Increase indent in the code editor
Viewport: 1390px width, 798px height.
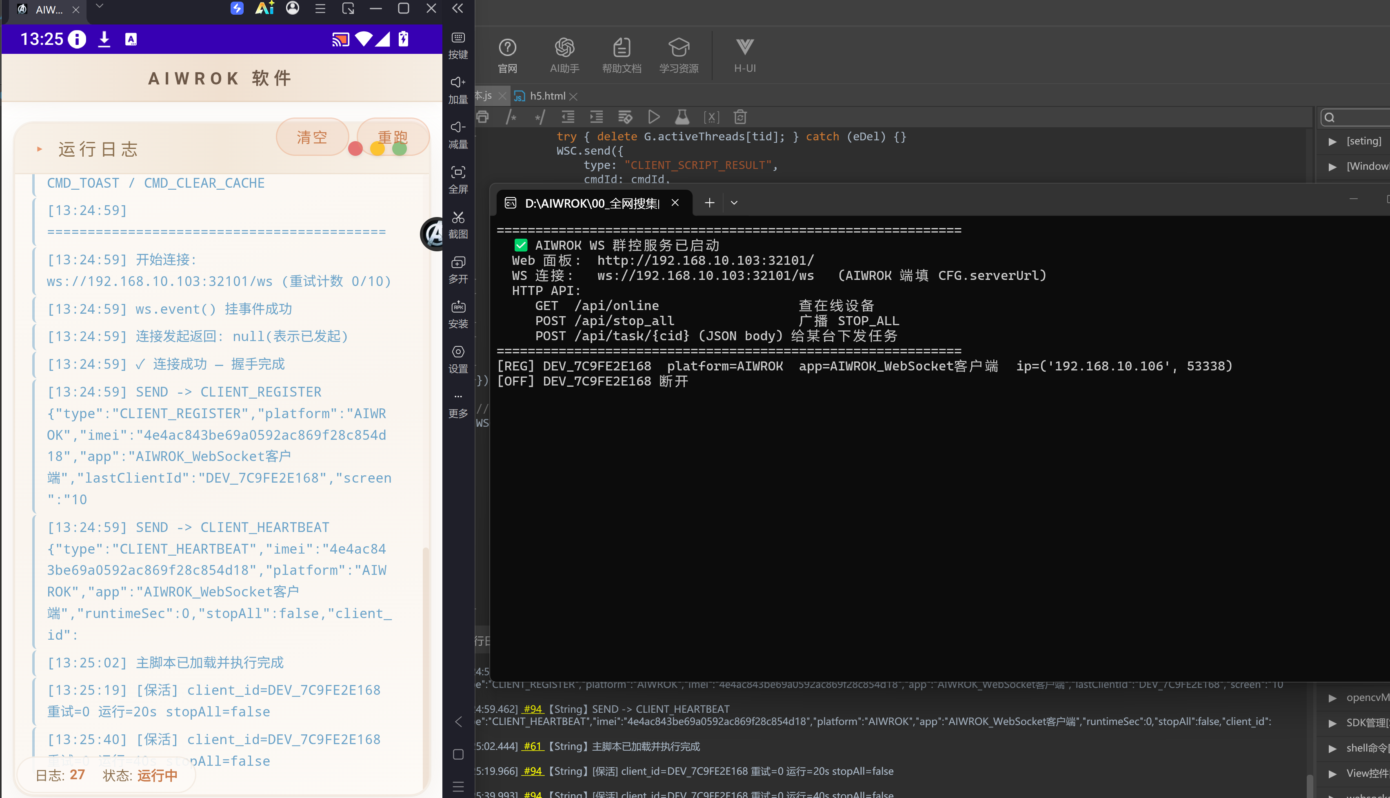(x=596, y=117)
